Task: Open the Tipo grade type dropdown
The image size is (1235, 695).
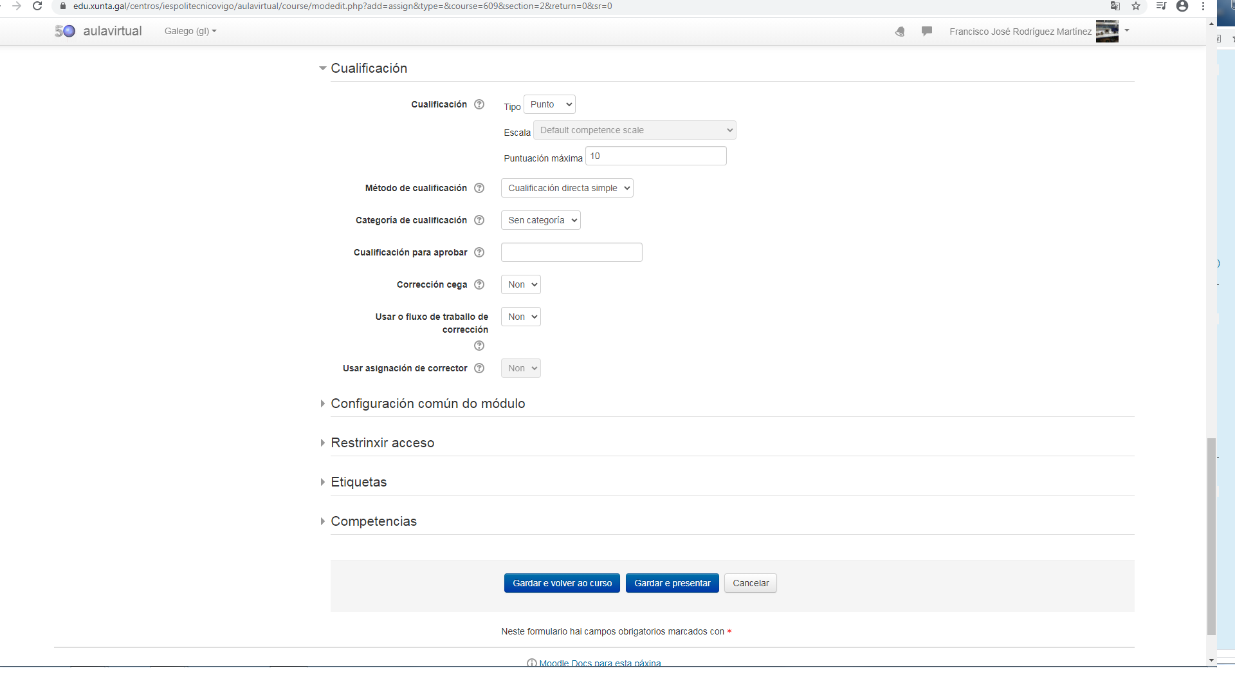Action: (x=550, y=104)
